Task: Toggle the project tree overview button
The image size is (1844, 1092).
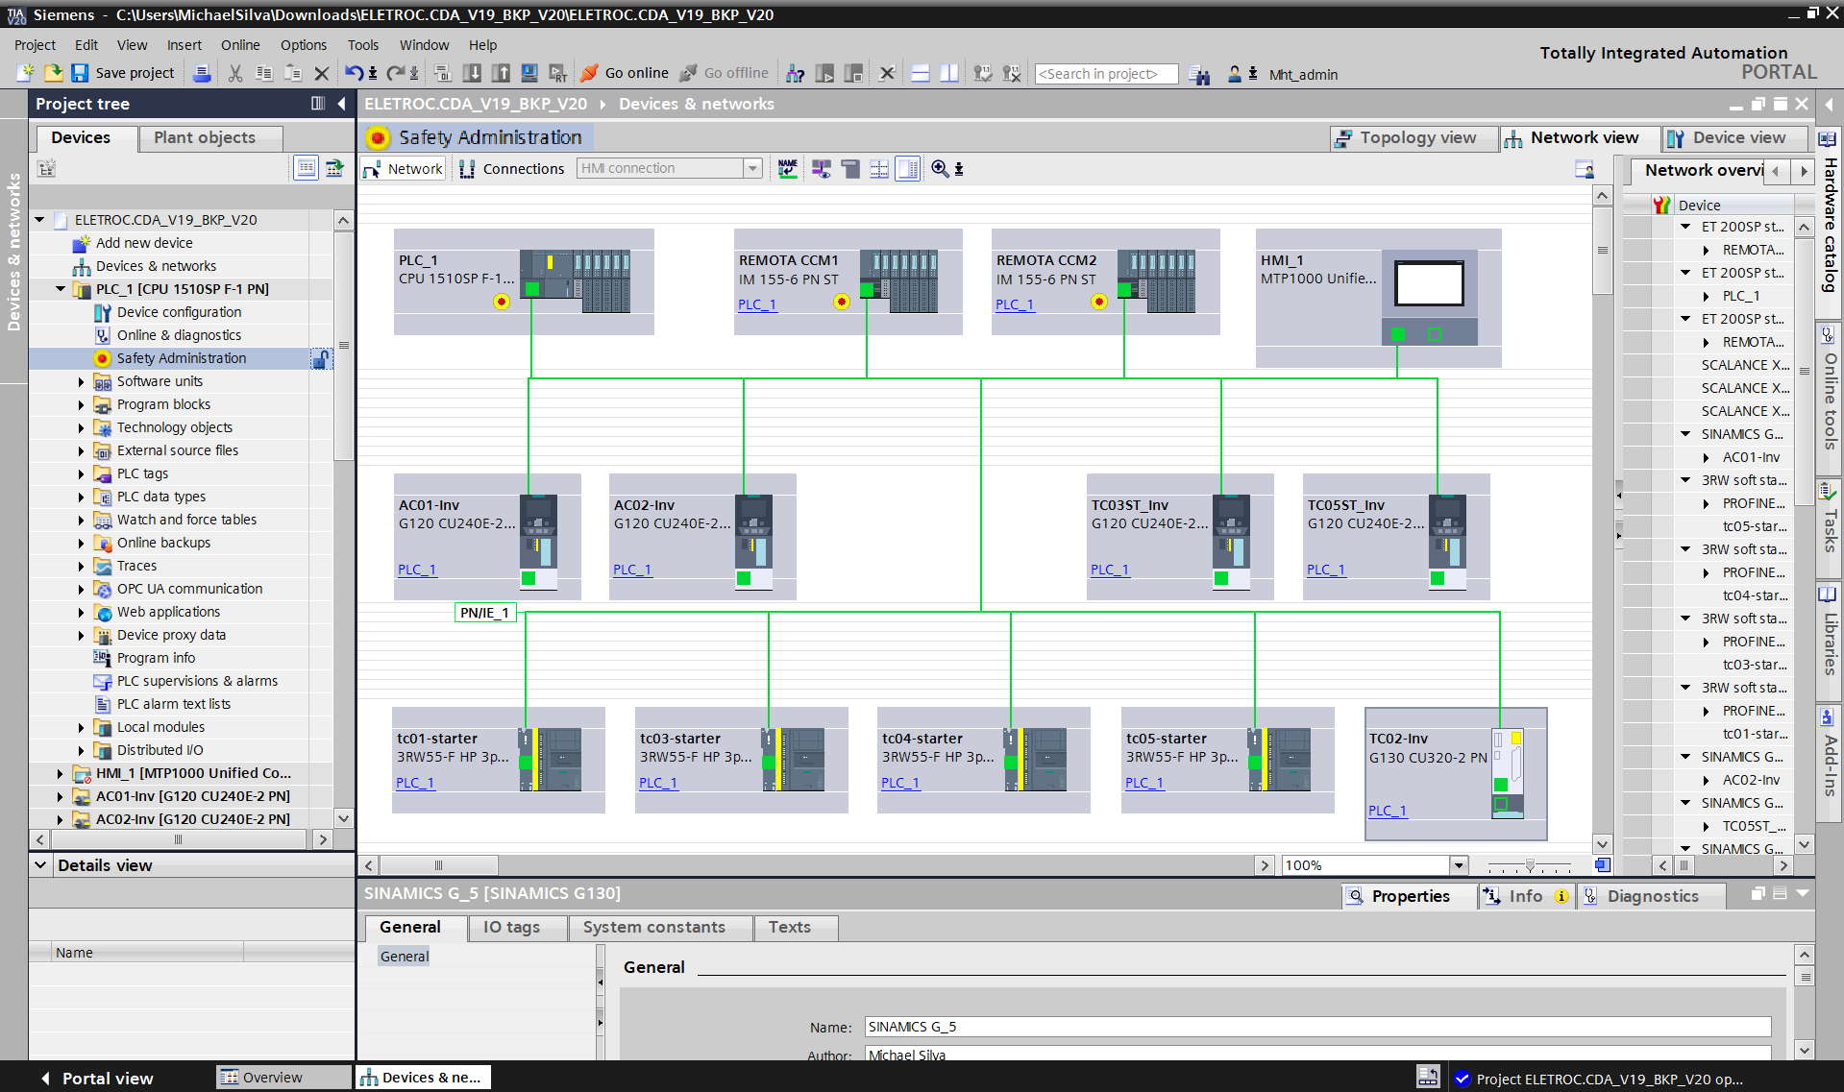Action: pyautogui.click(x=307, y=168)
